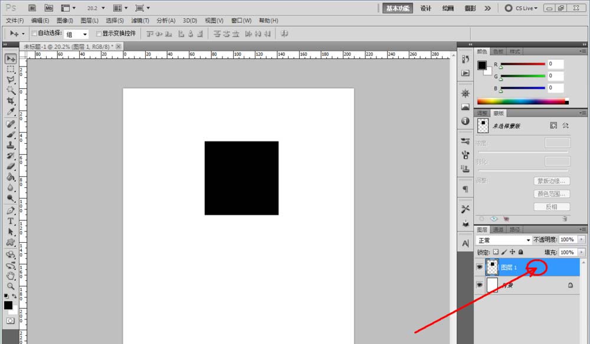The width and height of the screenshot is (590, 344).
Task: Hide layer 图层 1 with eye icon
Action: [479, 267]
